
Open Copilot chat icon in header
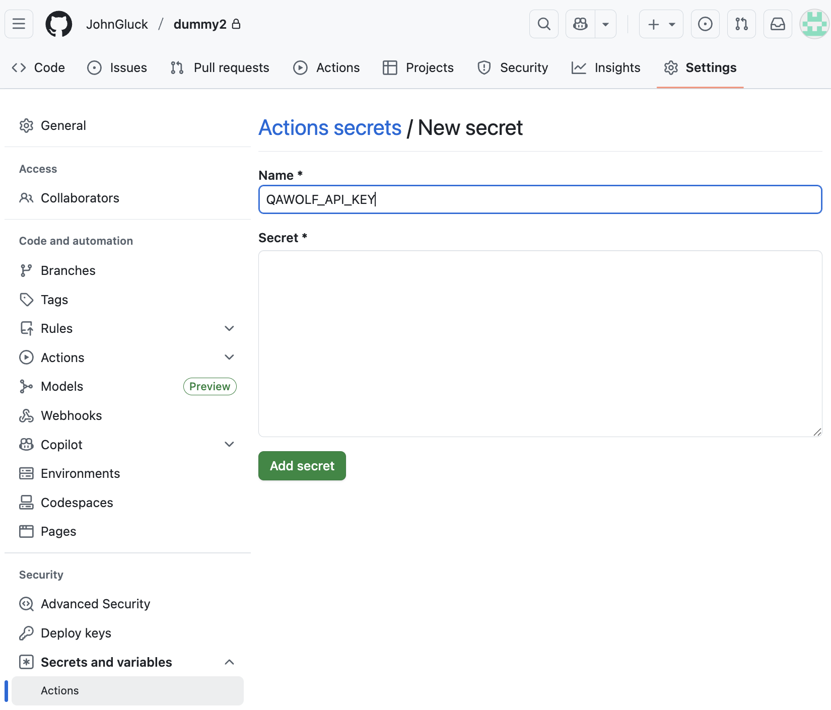click(580, 24)
